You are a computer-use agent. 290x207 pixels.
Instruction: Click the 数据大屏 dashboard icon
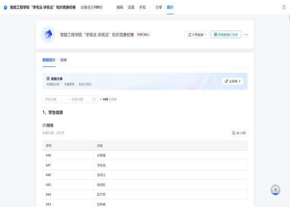pos(48,78)
